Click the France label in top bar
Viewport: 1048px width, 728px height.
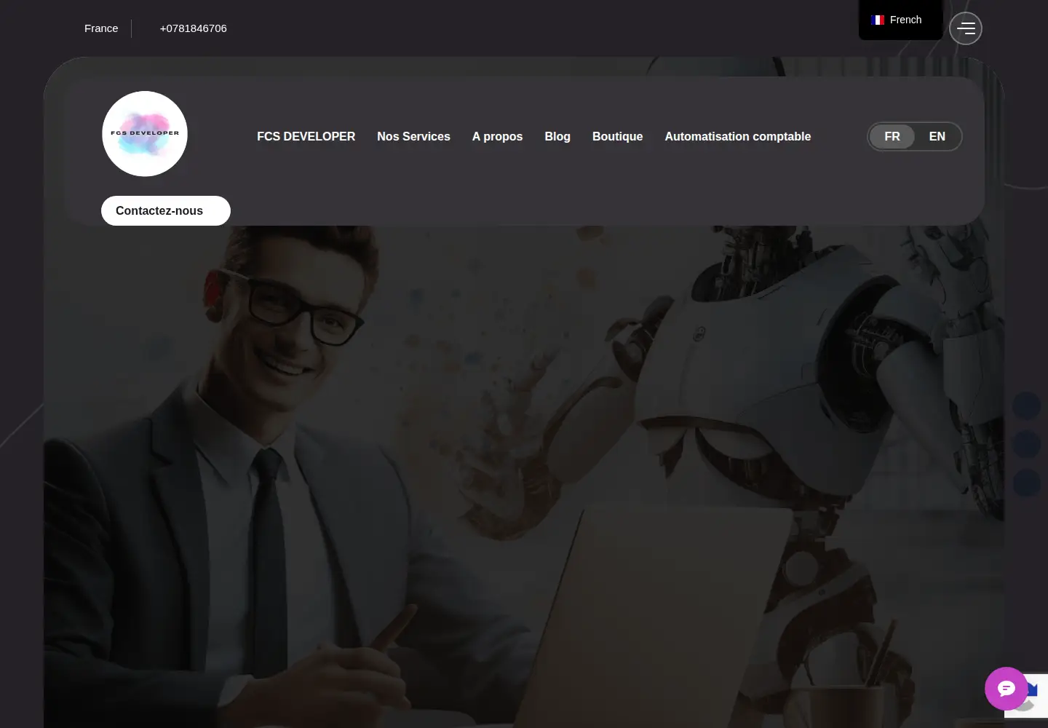click(x=101, y=28)
